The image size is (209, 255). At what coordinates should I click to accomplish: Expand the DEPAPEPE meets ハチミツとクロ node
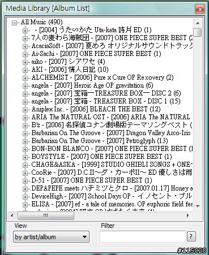tap(25, 189)
